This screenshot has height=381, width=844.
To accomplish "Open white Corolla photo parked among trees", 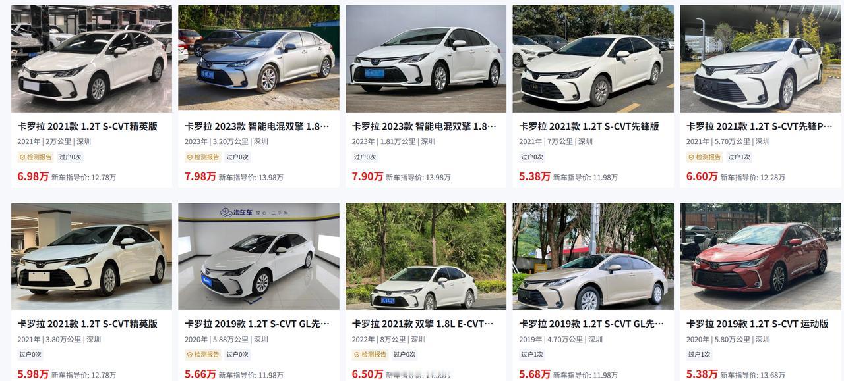I will (x=426, y=256).
